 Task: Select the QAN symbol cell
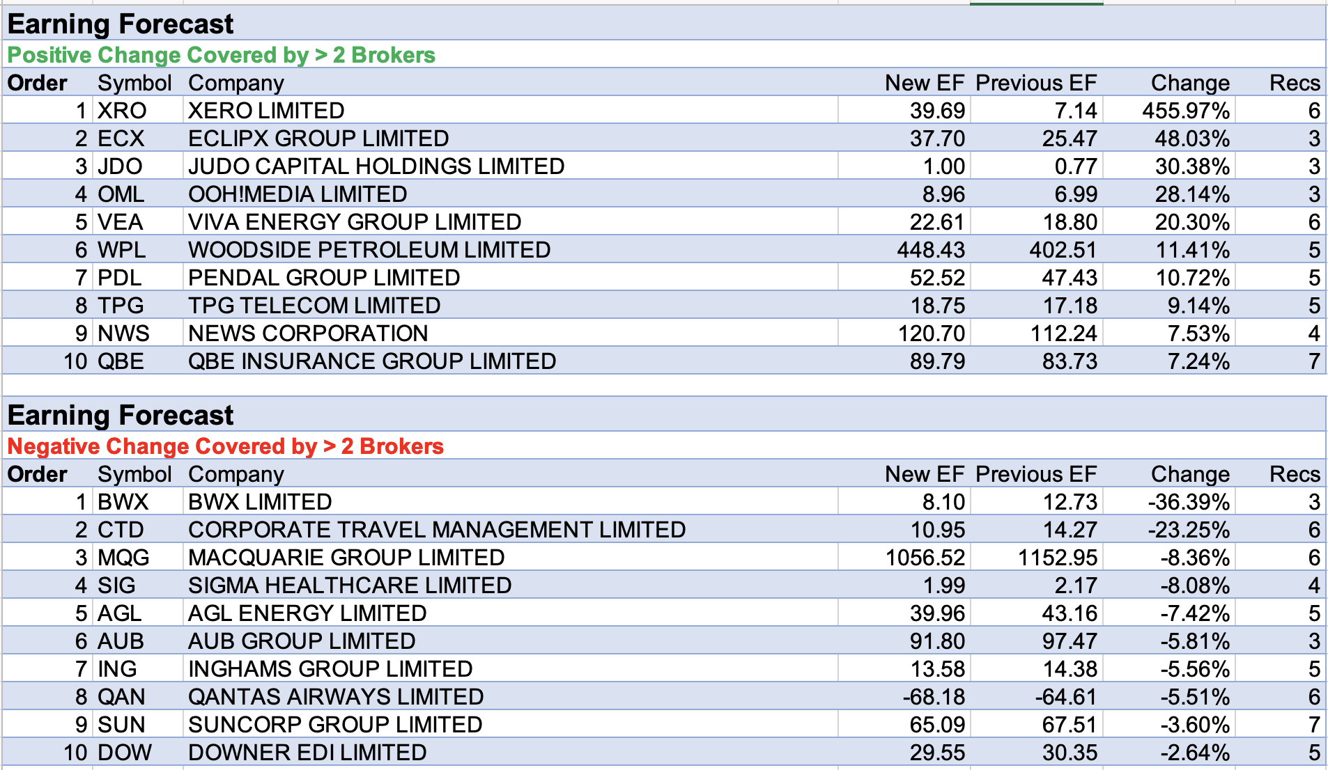(122, 697)
